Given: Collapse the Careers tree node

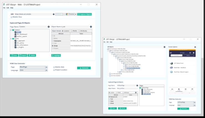Looking at the screenshot, I should (11, 30).
